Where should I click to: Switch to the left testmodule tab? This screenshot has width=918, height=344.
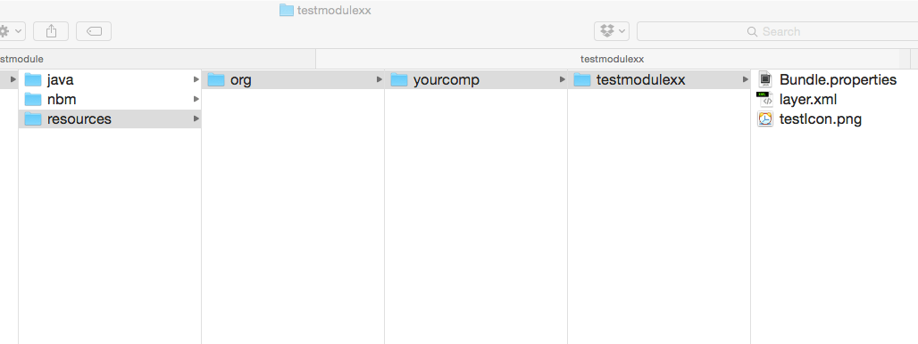pos(157,59)
